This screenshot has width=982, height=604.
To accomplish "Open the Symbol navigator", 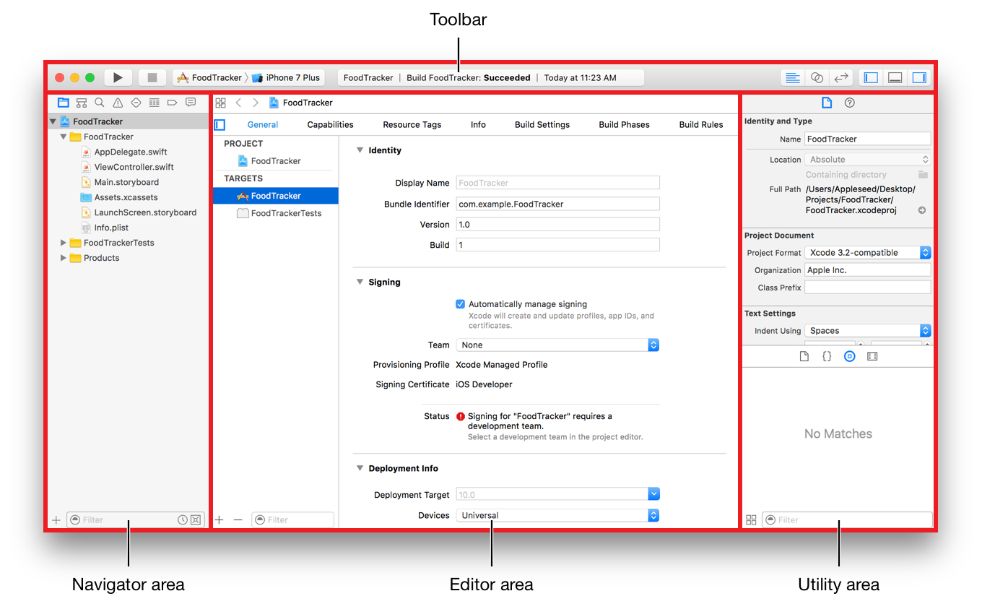I will pos(82,103).
